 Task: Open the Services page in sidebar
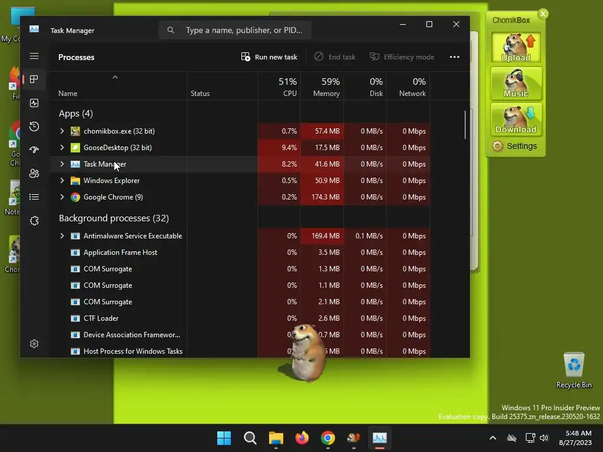[x=34, y=221]
